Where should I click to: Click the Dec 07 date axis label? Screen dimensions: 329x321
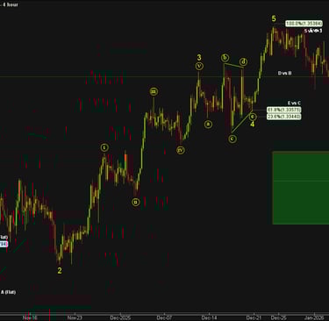pyautogui.click(x=164, y=317)
